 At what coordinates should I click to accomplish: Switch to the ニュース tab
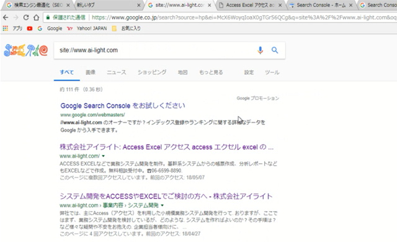(116, 73)
